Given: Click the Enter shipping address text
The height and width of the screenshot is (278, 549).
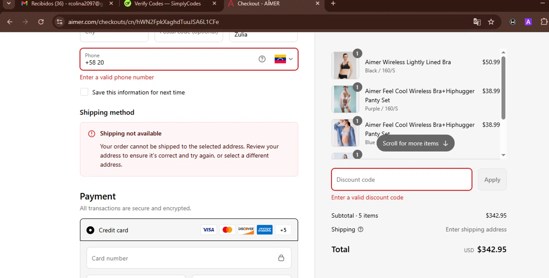Looking at the screenshot, I should coord(476,229).
